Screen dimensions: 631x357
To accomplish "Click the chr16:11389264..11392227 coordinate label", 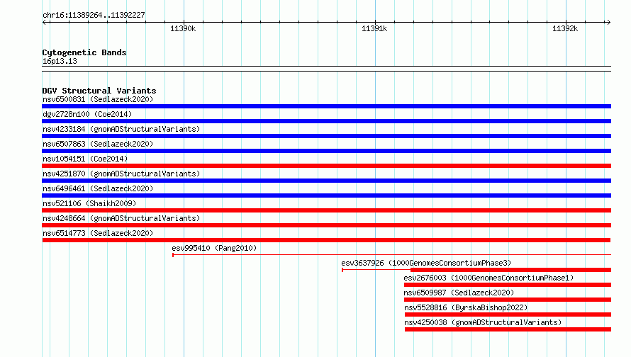I will click(94, 16).
